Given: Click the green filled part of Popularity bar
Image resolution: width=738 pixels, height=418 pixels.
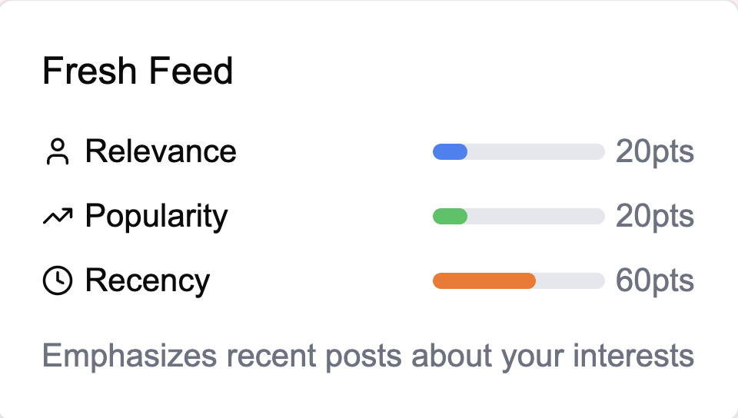Looking at the screenshot, I should (x=450, y=217).
